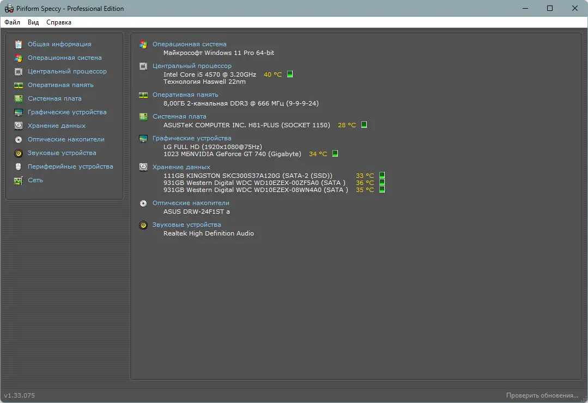
Task: Go to Операционная система in the sidebar
Action: tap(64, 58)
